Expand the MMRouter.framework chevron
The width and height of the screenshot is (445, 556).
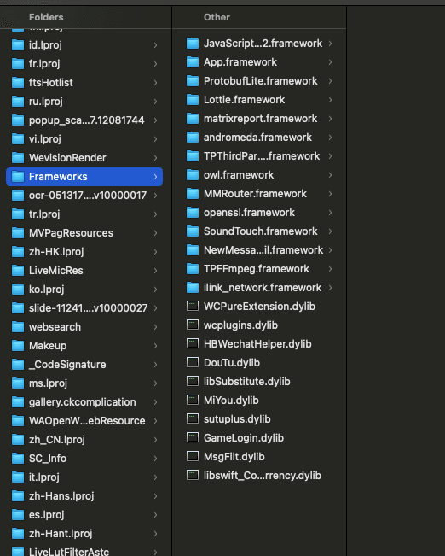(x=330, y=194)
